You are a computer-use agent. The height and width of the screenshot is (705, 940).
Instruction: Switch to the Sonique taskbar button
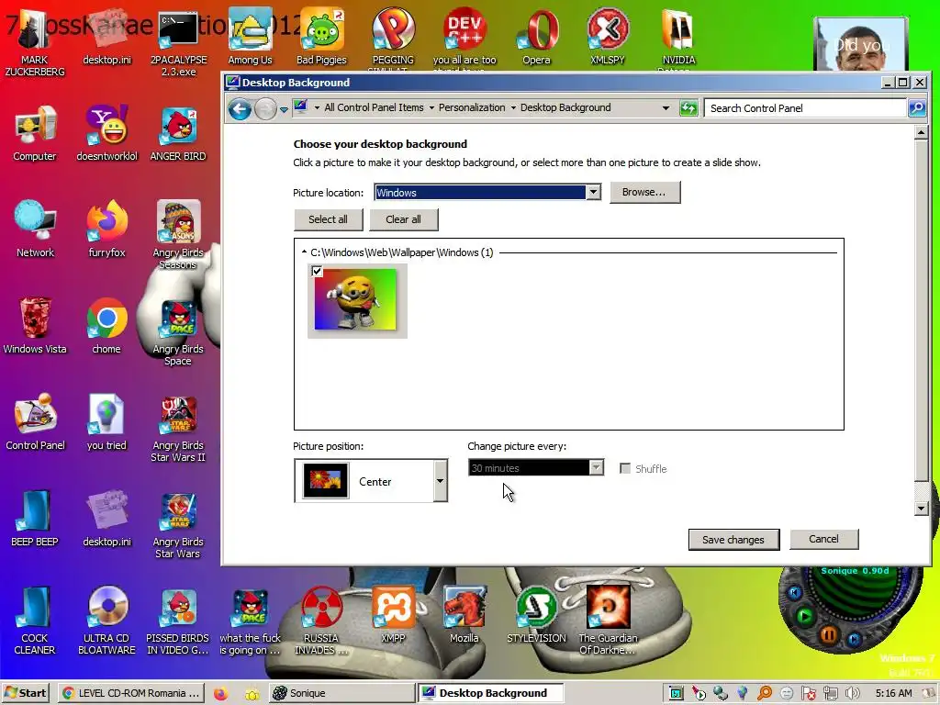[341, 693]
